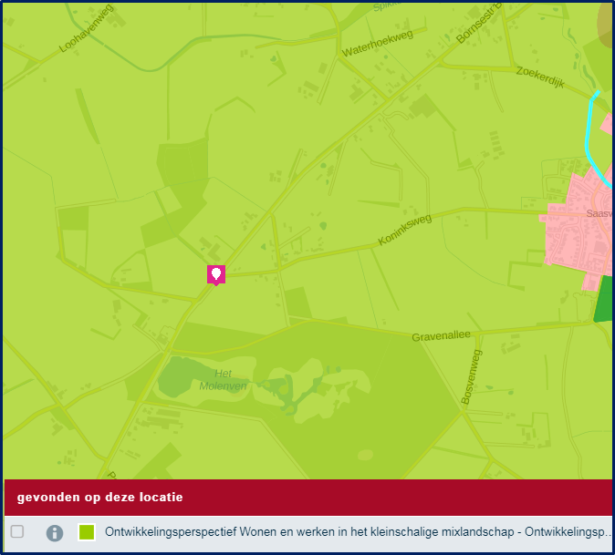Image resolution: width=615 pixels, height=555 pixels.
Task: Click the pink location pin marker
Action: pos(216,275)
